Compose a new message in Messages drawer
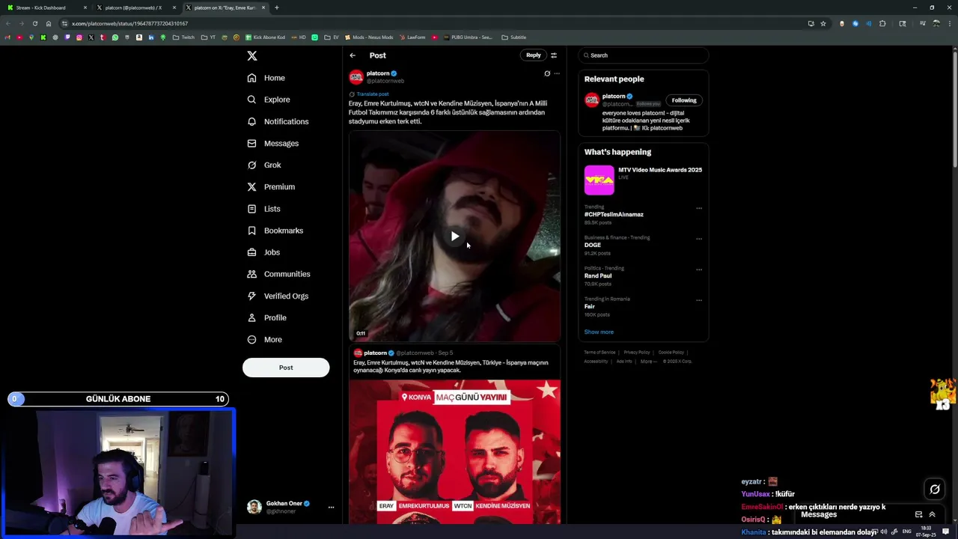 (918, 515)
